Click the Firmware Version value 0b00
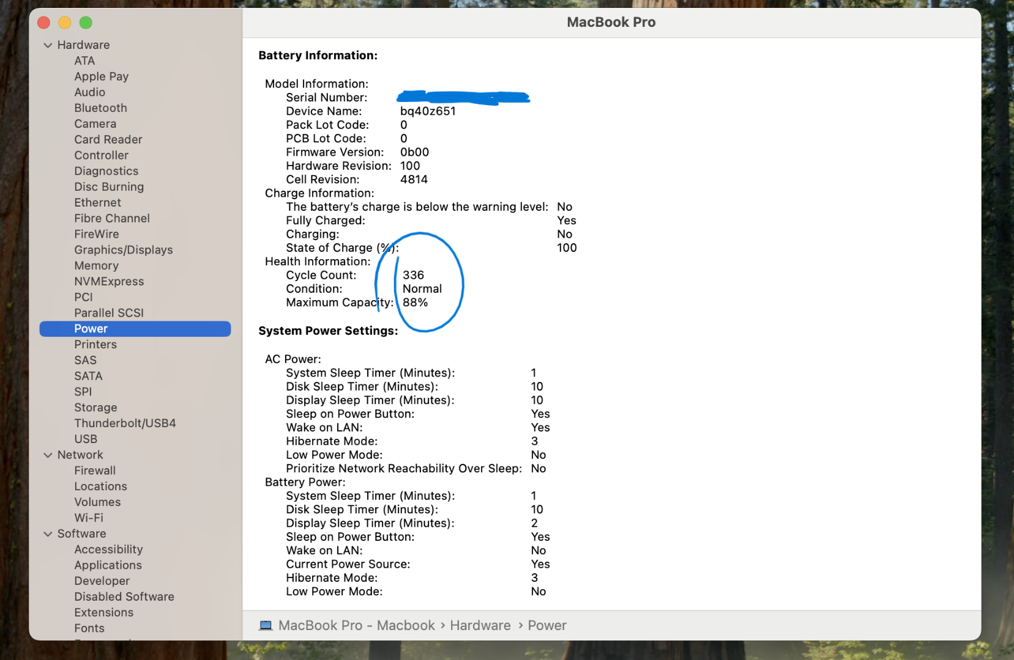 click(x=415, y=152)
